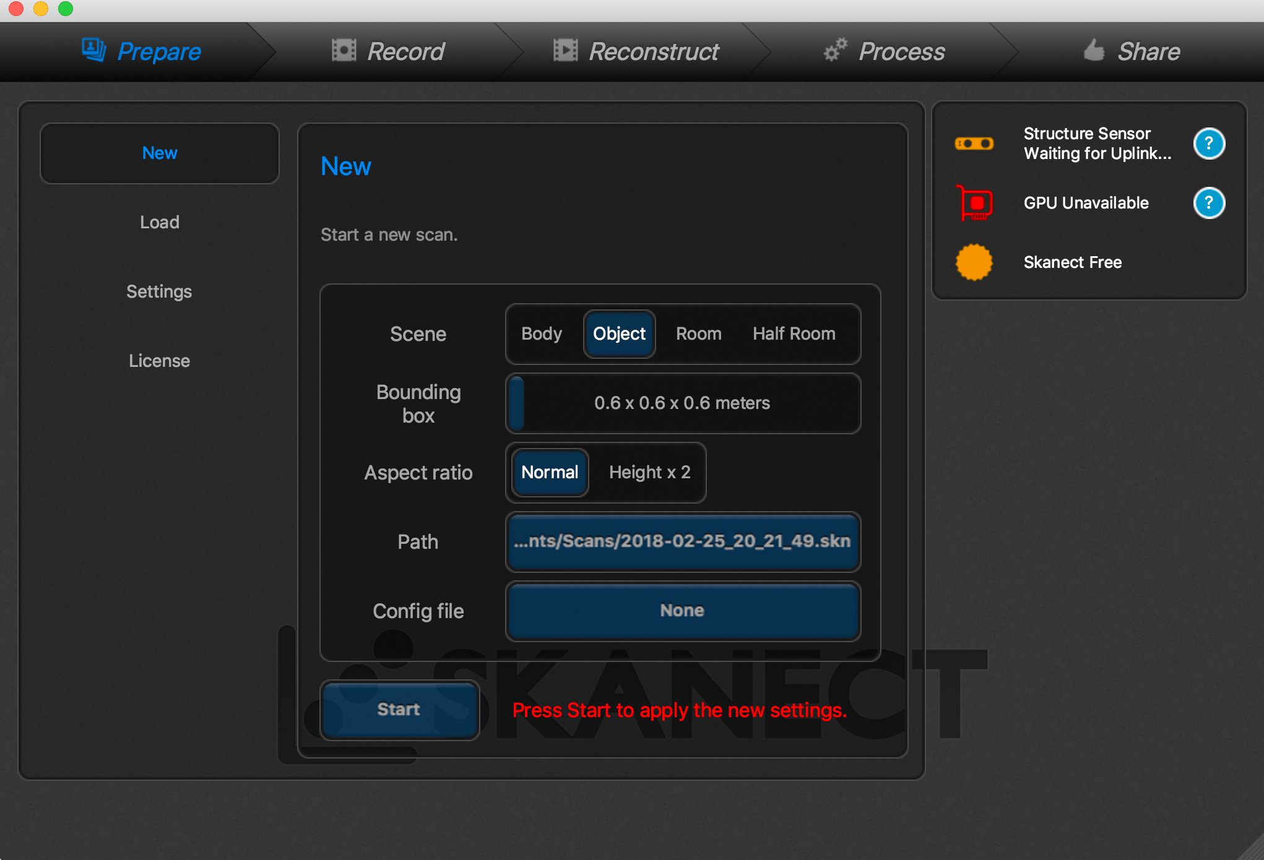1264x860 pixels.
Task: Select the Body scene option
Action: click(542, 334)
